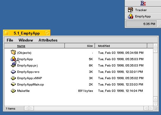Select the EmptyAppMain.cp source file icon
This screenshot has width=161, height=115.
coord(13,84)
